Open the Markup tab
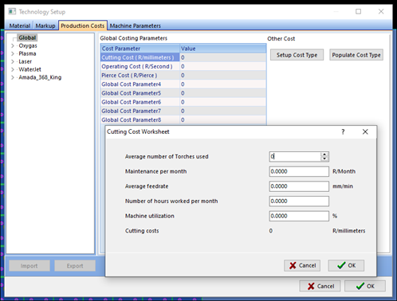Viewport: 397px width, 301px height. 45,25
